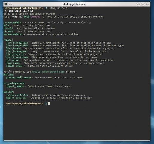Click the green 'help' command name in the list
This screenshot has height=144, width=154.
click(6, 25)
